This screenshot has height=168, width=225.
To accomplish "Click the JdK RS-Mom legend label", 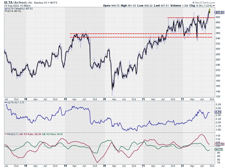I will pos(47,134).
